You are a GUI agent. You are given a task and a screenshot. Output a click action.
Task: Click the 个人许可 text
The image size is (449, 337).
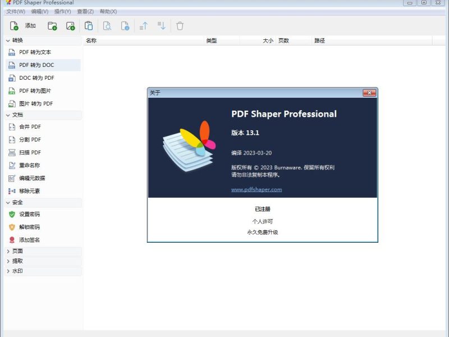pos(263,221)
